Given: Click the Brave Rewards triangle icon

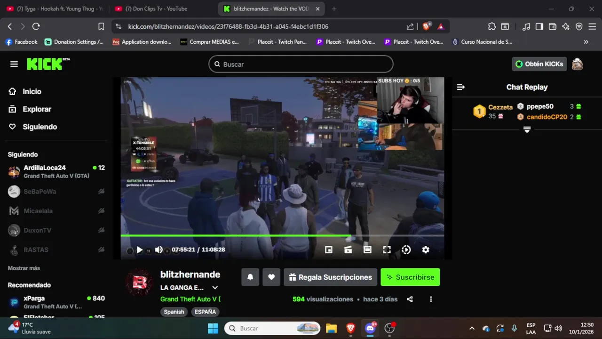Looking at the screenshot, I should (x=441, y=27).
